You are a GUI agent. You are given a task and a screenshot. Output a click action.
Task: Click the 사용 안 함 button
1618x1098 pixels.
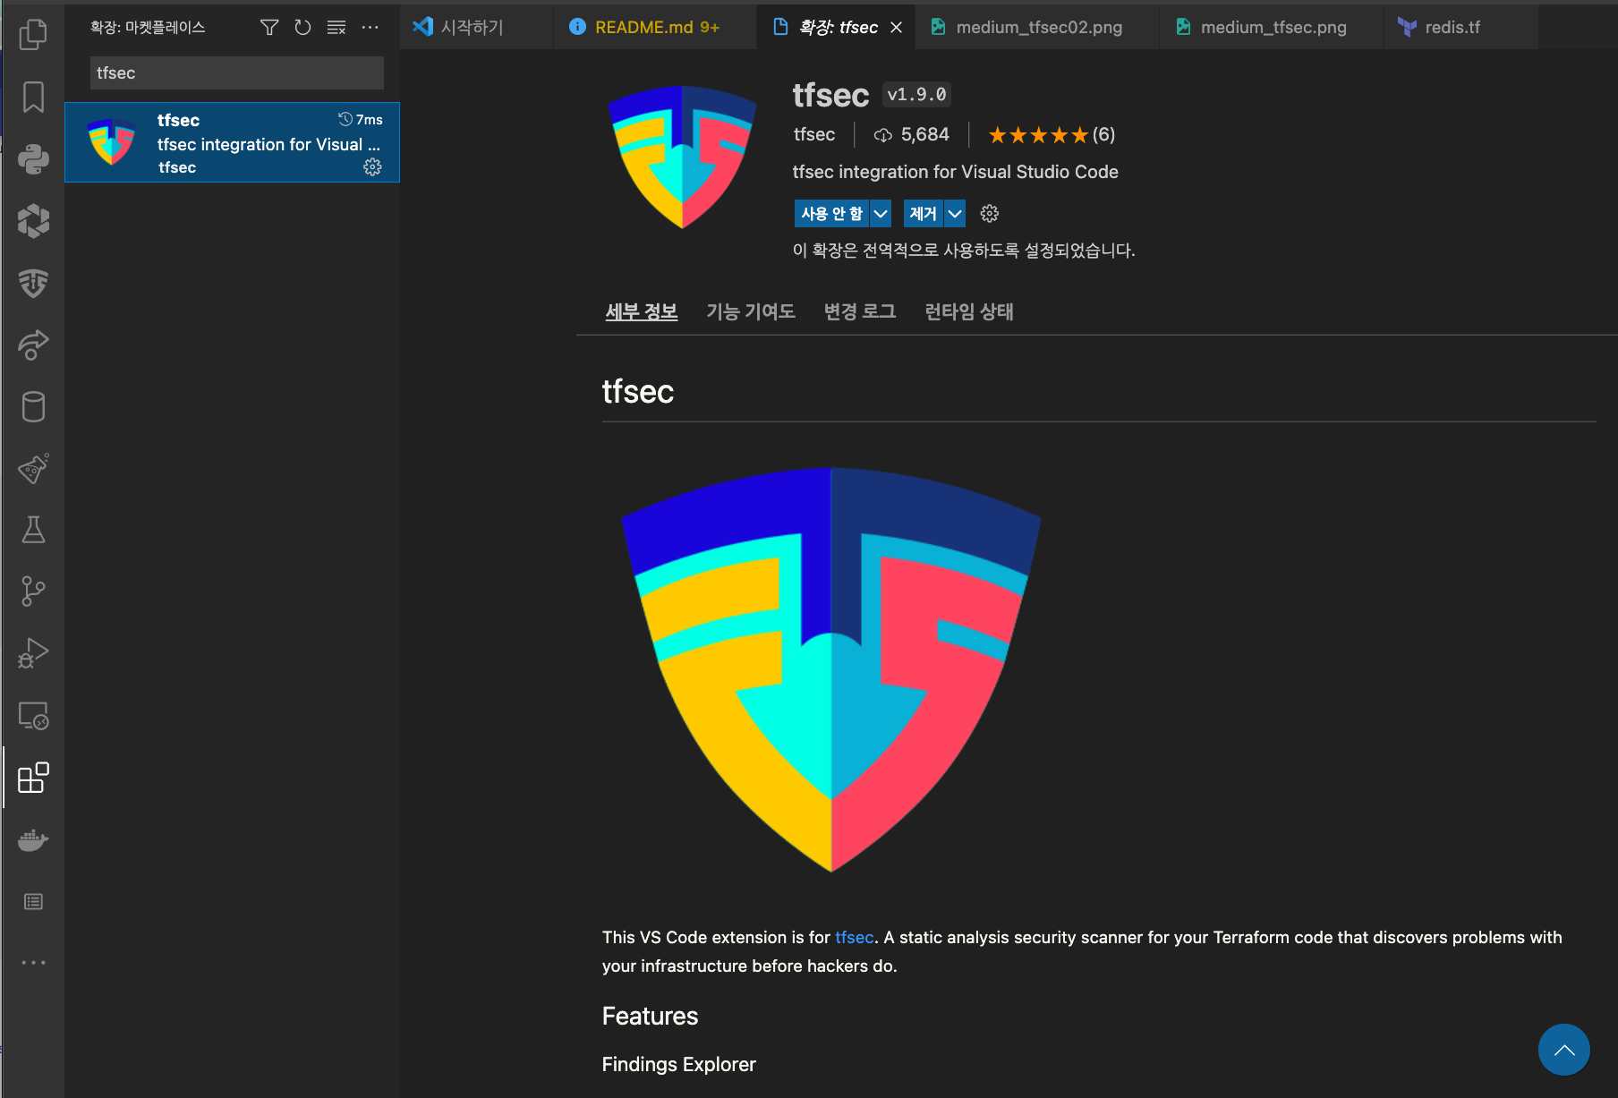(x=831, y=214)
